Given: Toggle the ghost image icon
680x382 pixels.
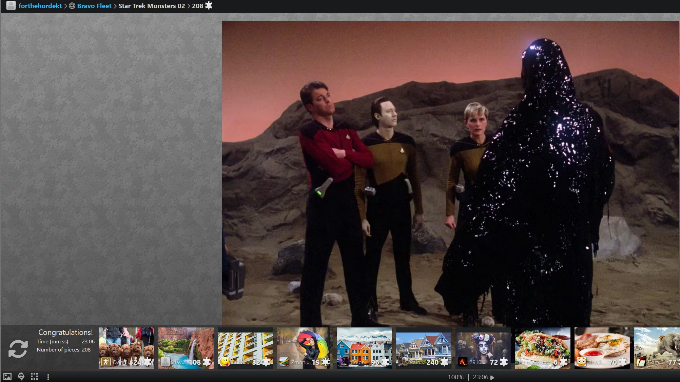Looking at the screenshot, I should pyautogui.click(x=21, y=377).
